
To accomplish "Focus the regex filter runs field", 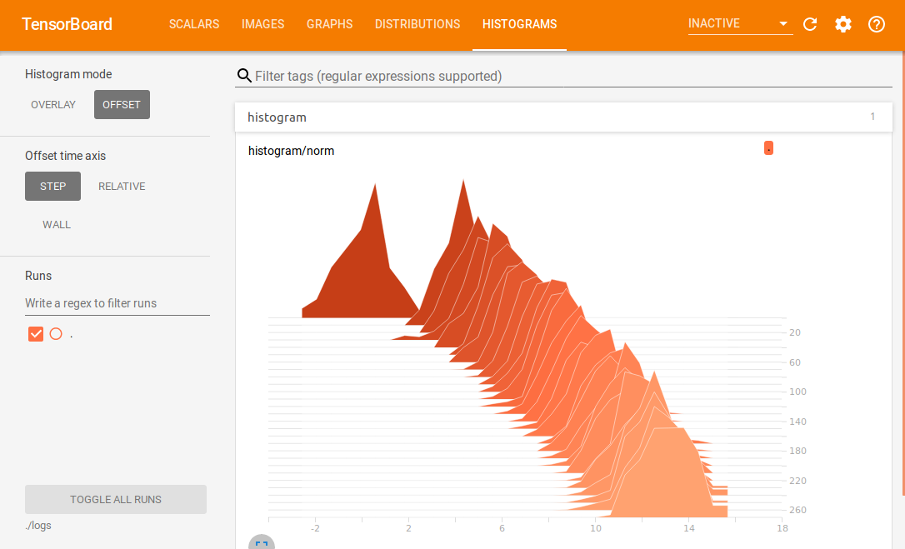I will point(117,303).
